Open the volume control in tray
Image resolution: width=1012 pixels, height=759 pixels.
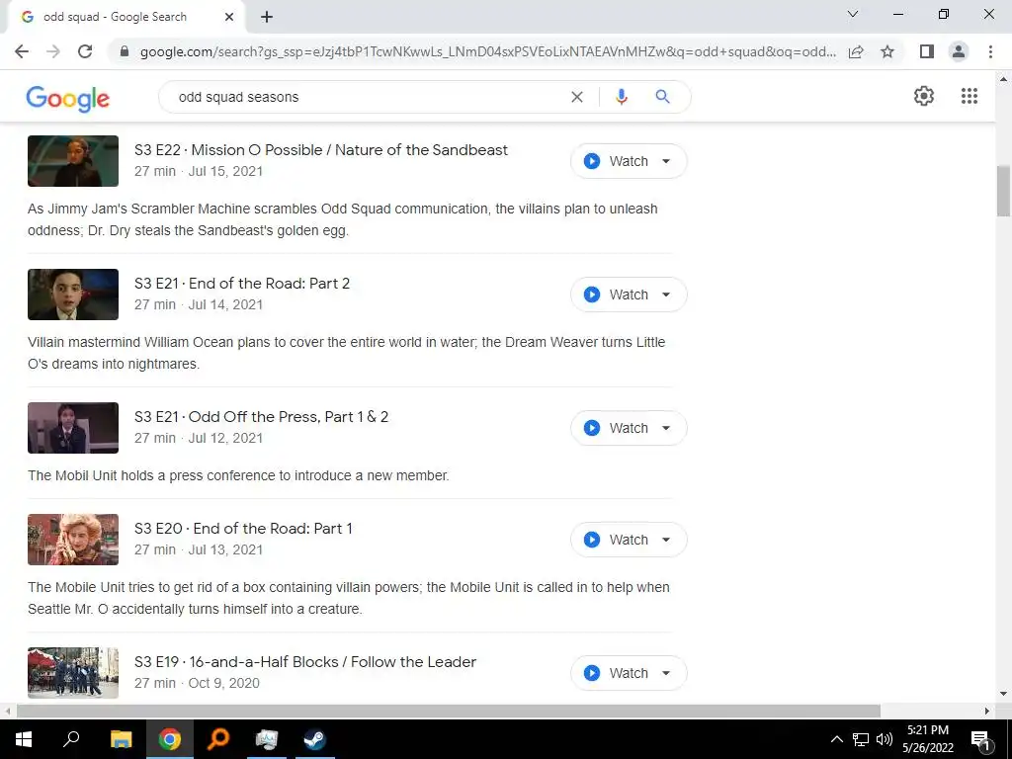[885, 739]
